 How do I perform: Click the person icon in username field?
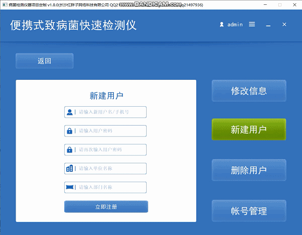70,112
